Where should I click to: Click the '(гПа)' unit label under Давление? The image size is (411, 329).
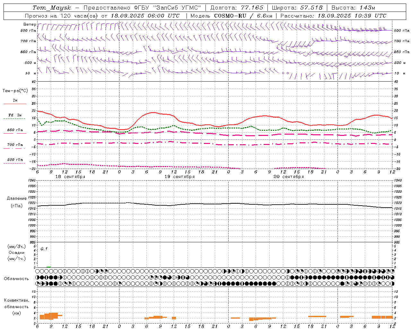(x=17, y=206)
